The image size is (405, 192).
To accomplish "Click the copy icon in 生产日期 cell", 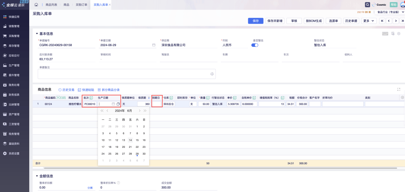I will click(118, 104).
